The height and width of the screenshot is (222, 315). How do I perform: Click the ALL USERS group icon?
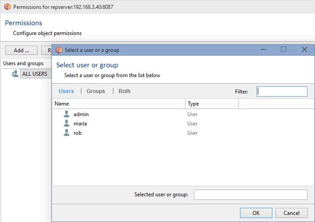[16, 74]
